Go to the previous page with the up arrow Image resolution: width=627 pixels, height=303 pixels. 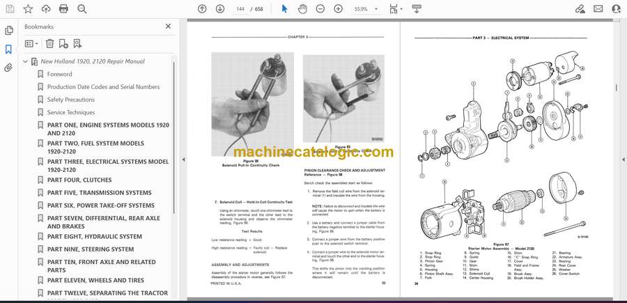click(x=202, y=9)
